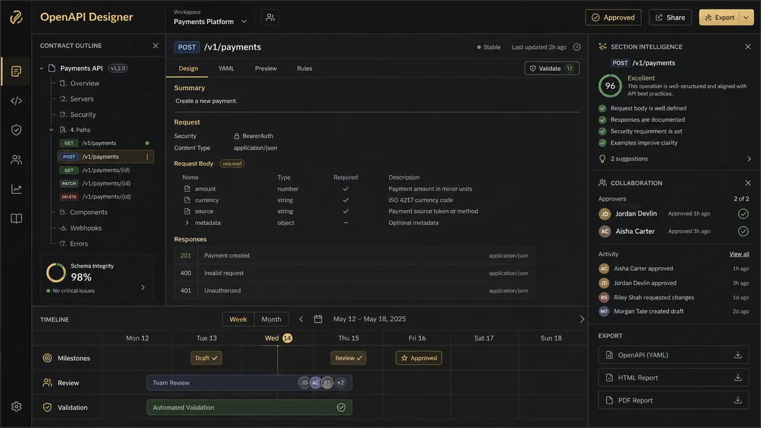The height and width of the screenshot is (428, 761).
Task: Expand the metadata object field
Action: [187, 223]
